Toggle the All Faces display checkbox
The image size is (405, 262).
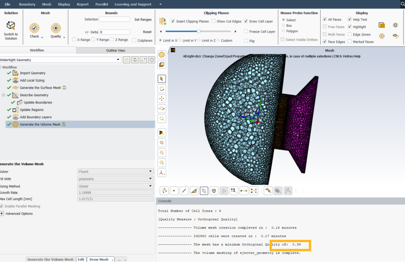(325, 19)
